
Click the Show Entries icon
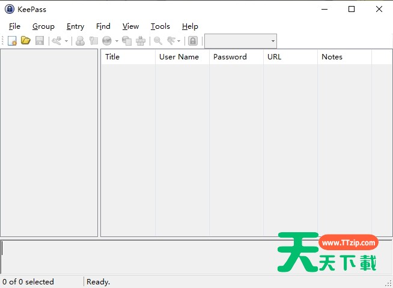(171, 41)
